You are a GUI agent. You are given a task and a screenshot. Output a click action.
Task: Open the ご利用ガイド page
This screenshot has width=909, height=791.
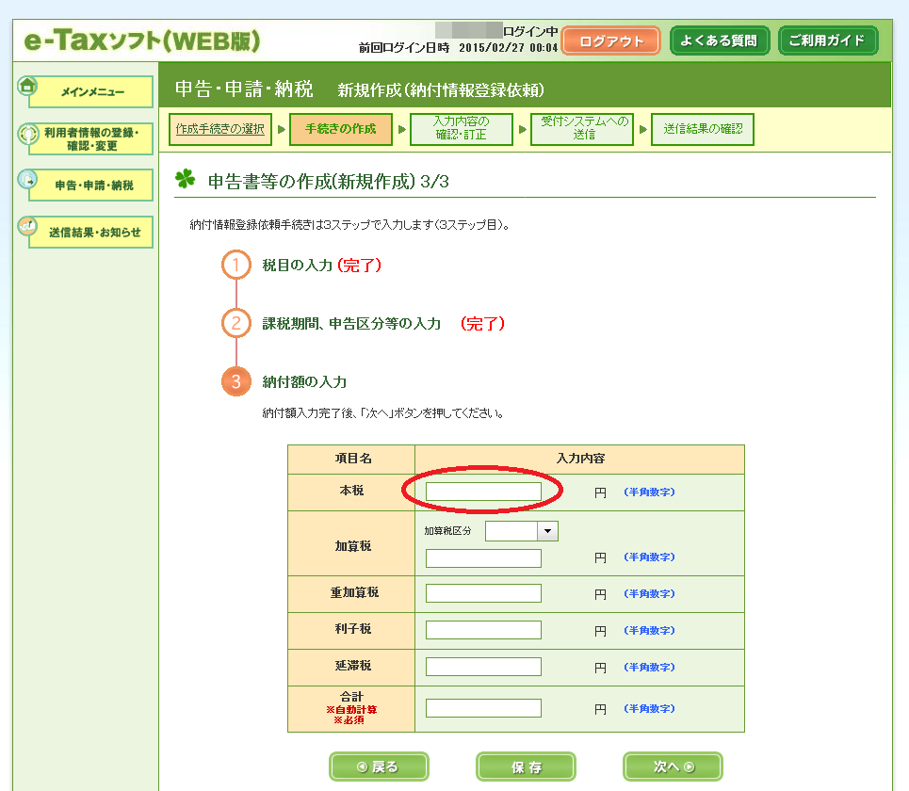point(828,41)
